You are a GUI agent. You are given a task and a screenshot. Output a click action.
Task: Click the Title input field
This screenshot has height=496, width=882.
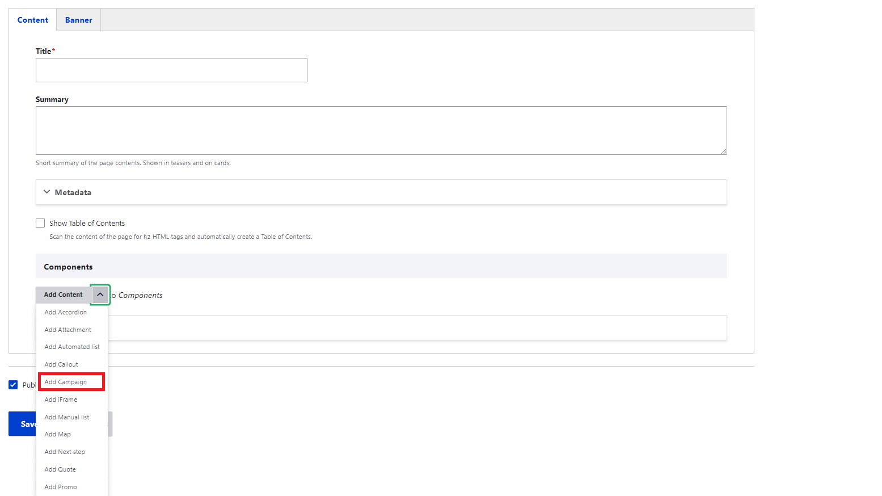[171, 70]
